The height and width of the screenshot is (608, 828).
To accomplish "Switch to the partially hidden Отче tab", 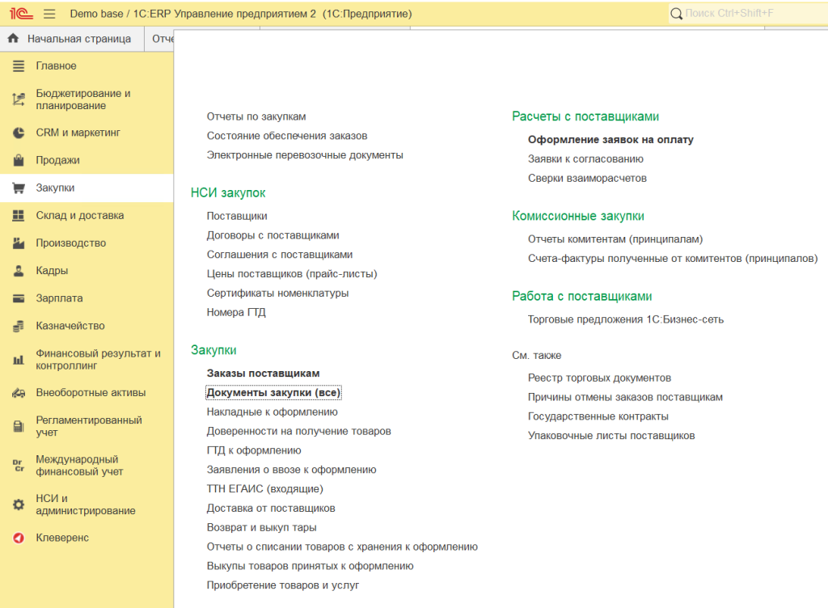I will (160, 39).
